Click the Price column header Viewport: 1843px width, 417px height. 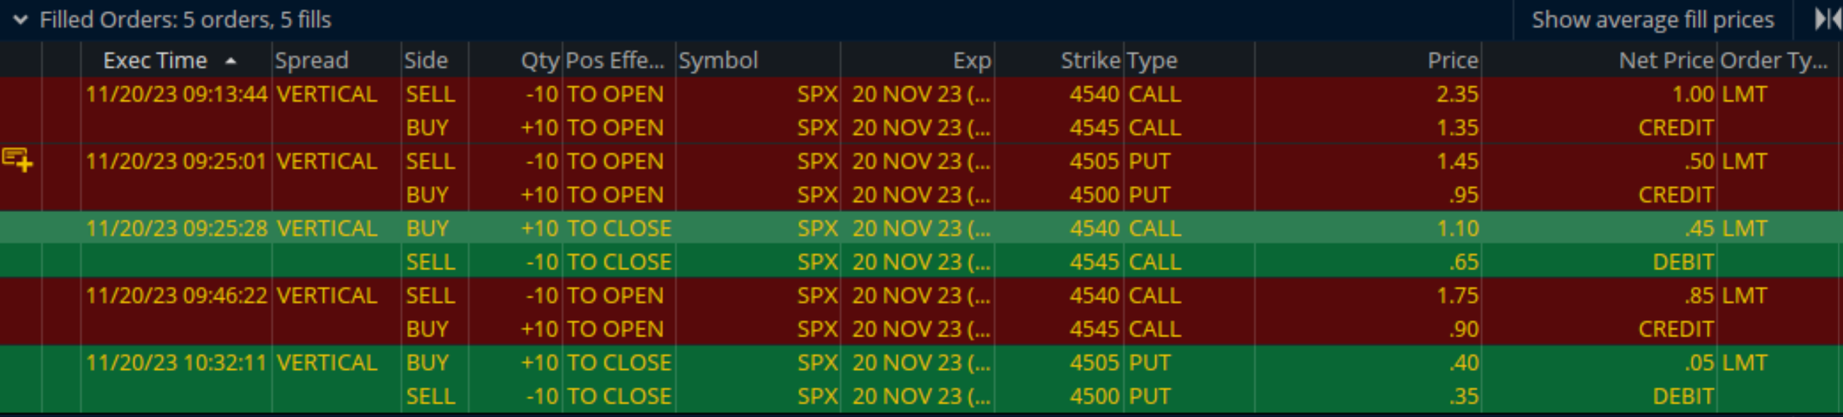pyautogui.click(x=1452, y=61)
